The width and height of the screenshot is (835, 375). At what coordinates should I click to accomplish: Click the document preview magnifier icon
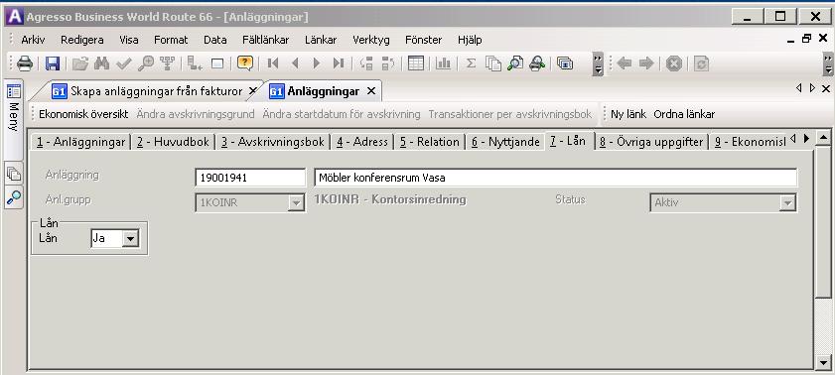(515, 63)
